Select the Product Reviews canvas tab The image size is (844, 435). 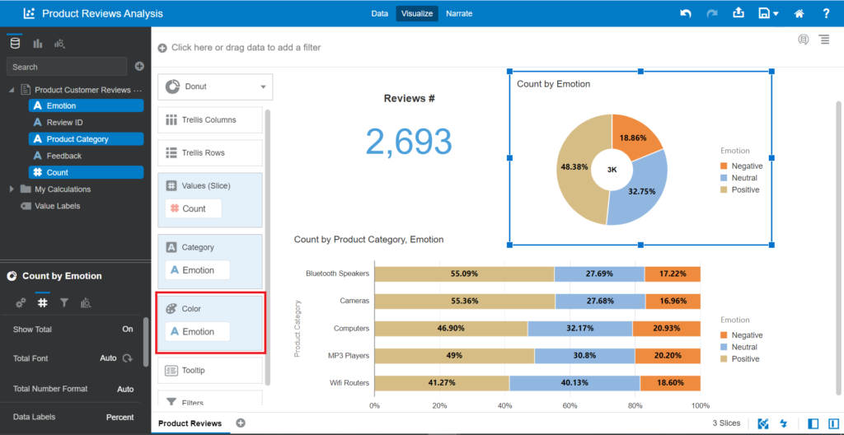(190, 423)
